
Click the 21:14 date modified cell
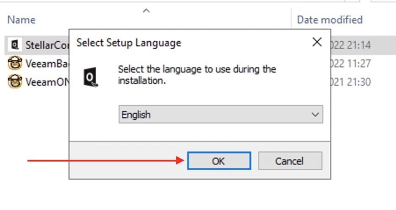coord(350,45)
